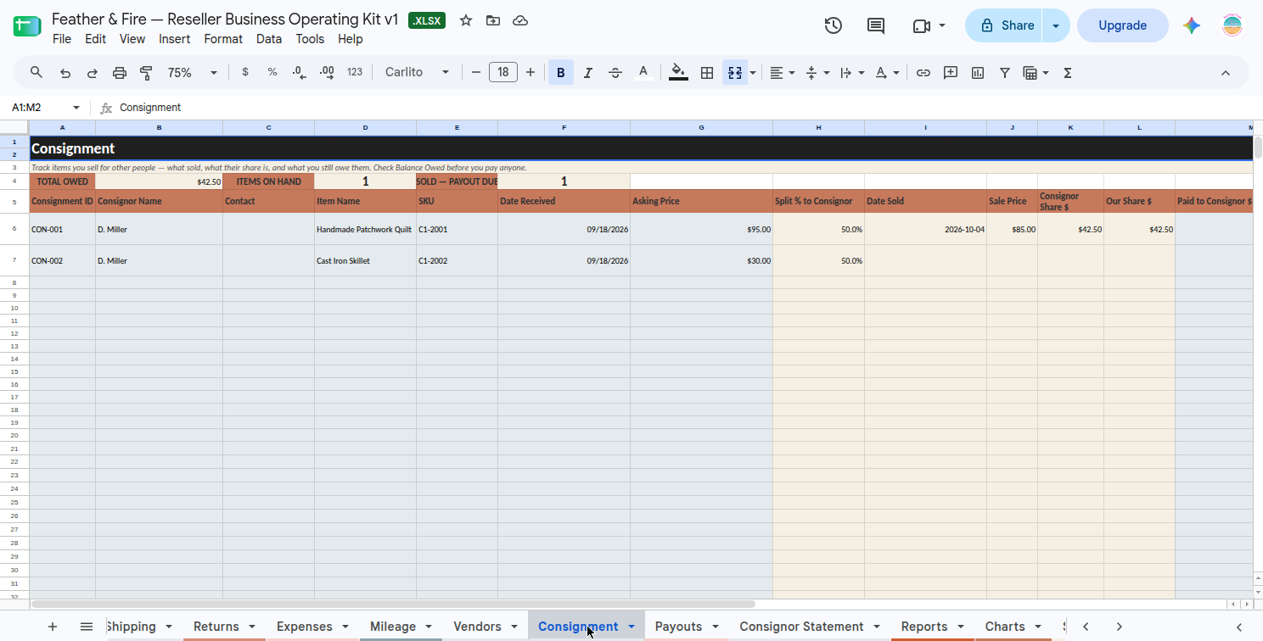
Task: Format as percent
Action: 272,72
